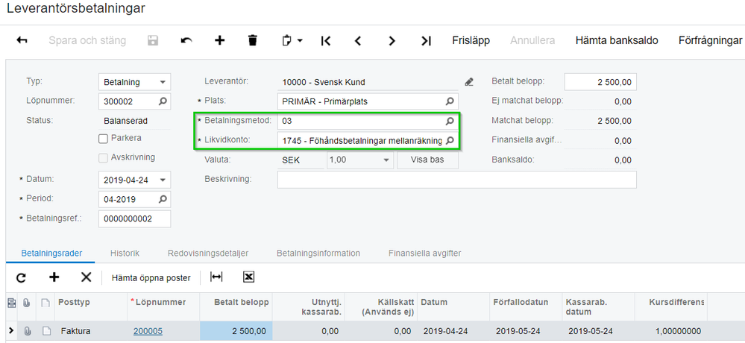Switch to the Betalningsrader tab
Screen dimensions: 745x343
click(x=51, y=254)
